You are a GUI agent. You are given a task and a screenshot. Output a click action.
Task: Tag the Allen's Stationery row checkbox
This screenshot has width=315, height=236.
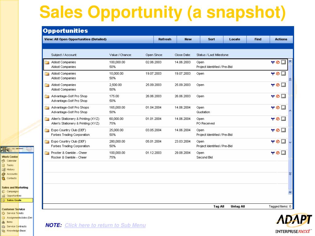[283, 119]
